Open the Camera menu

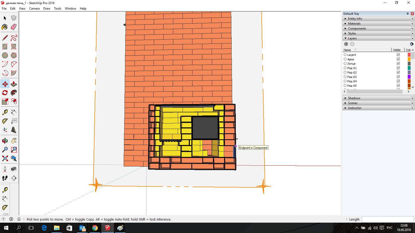pos(34,9)
